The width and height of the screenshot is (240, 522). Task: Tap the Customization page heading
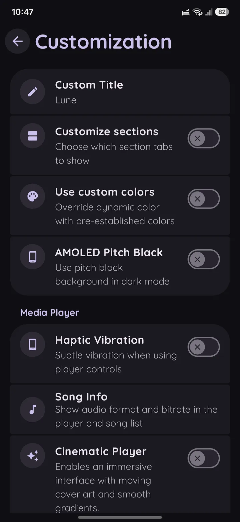103,42
